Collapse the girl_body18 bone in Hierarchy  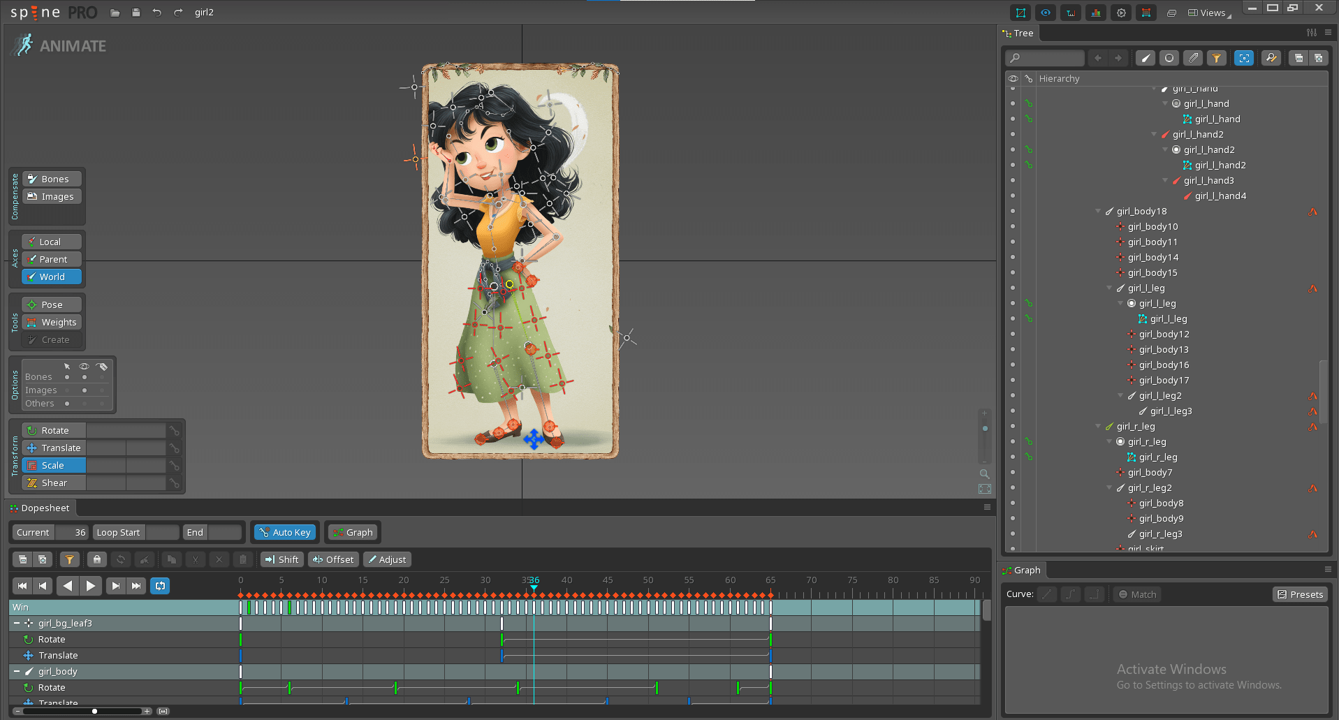point(1098,211)
